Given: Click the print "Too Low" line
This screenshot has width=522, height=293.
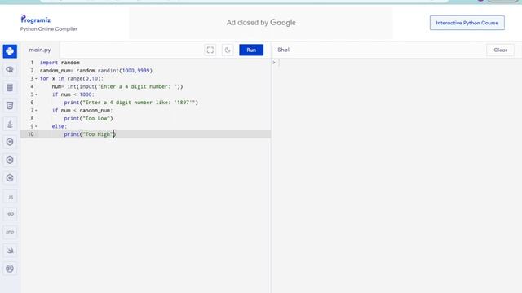Looking at the screenshot, I should coord(88,118).
